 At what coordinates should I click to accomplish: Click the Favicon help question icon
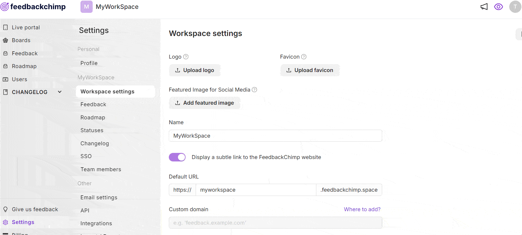click(x=304, y=57)
